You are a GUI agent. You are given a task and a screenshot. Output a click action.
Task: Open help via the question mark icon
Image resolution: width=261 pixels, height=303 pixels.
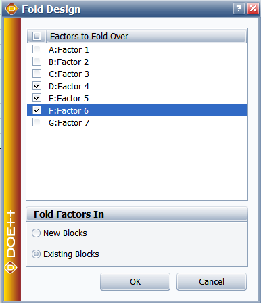[x=239, y=9]
